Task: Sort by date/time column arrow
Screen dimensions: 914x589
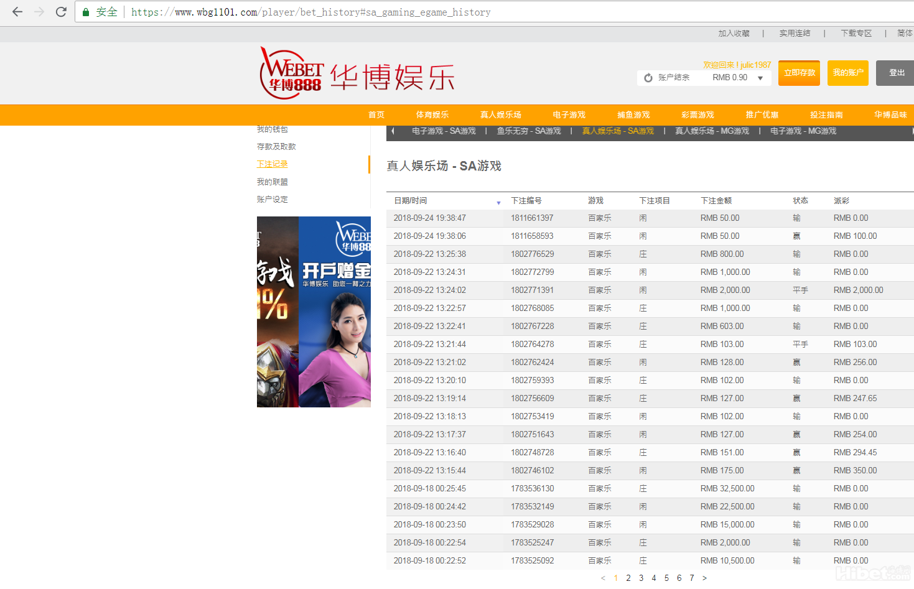Action: point(498,203)
